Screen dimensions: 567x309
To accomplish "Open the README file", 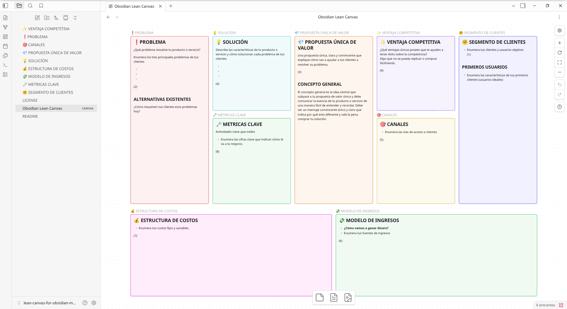I will pos(56,116).
